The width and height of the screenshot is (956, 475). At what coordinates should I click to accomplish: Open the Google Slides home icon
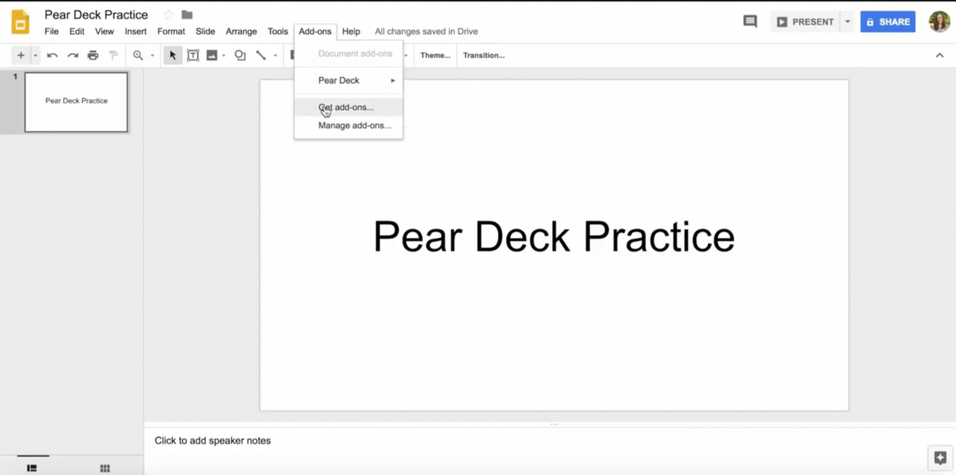20,22
